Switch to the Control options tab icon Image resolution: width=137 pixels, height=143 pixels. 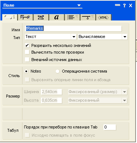25,18
